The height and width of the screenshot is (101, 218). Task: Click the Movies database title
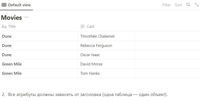(x=11, y=18)
